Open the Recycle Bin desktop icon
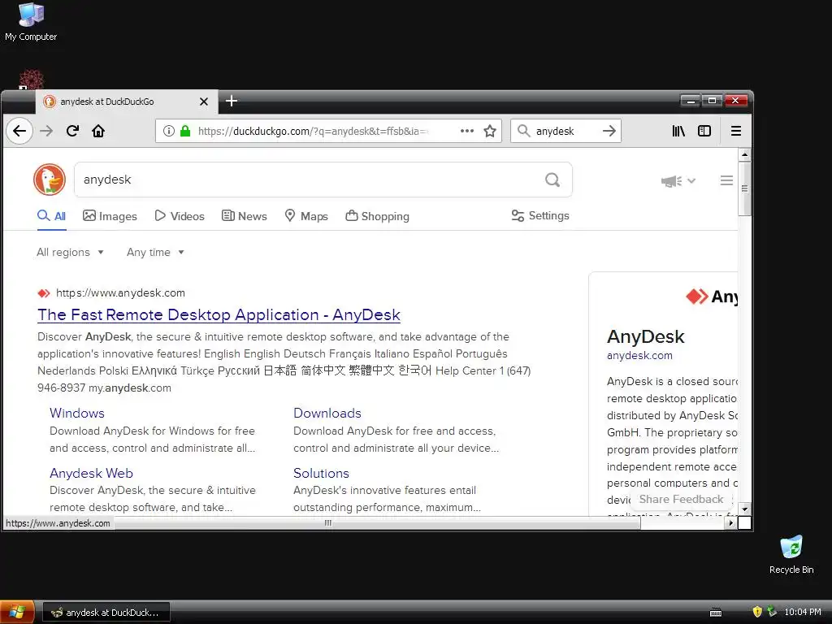The height and width of the screenshot is (624, 832). point(791,554)
